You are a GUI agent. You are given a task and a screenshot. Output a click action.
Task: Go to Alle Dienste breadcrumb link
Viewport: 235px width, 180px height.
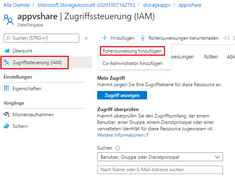[x=16, y=5]
